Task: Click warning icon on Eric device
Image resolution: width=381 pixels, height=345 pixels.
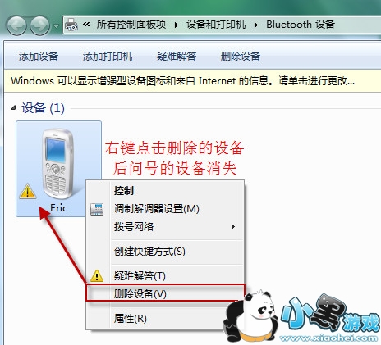Action: [x=28, y=191]
